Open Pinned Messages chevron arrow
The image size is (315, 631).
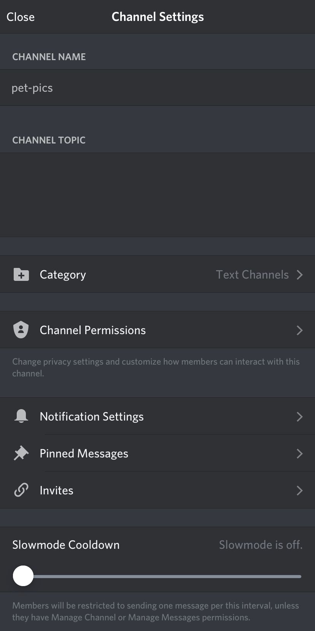click(299, 453)
